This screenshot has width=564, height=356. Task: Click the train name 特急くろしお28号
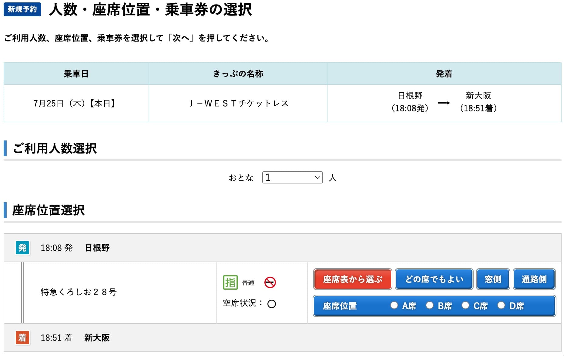tap(79, 292)
